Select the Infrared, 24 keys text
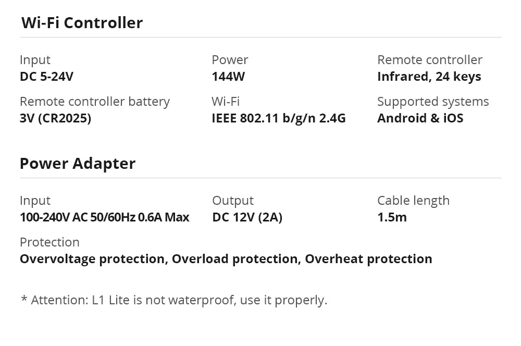Image resolution: width=521 pixels, height=346 pixels. click(429, 77)
